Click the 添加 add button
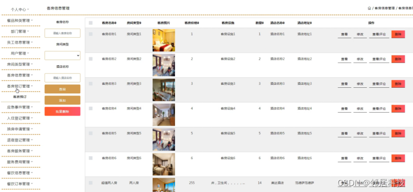Viewport: 413px width, 192px height. [x=62, y=100]
